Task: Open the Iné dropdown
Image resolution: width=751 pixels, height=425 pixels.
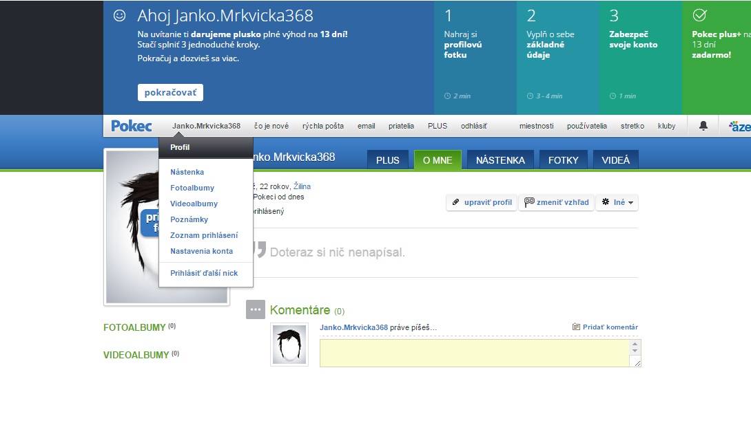Action: [x=617, y=202]
